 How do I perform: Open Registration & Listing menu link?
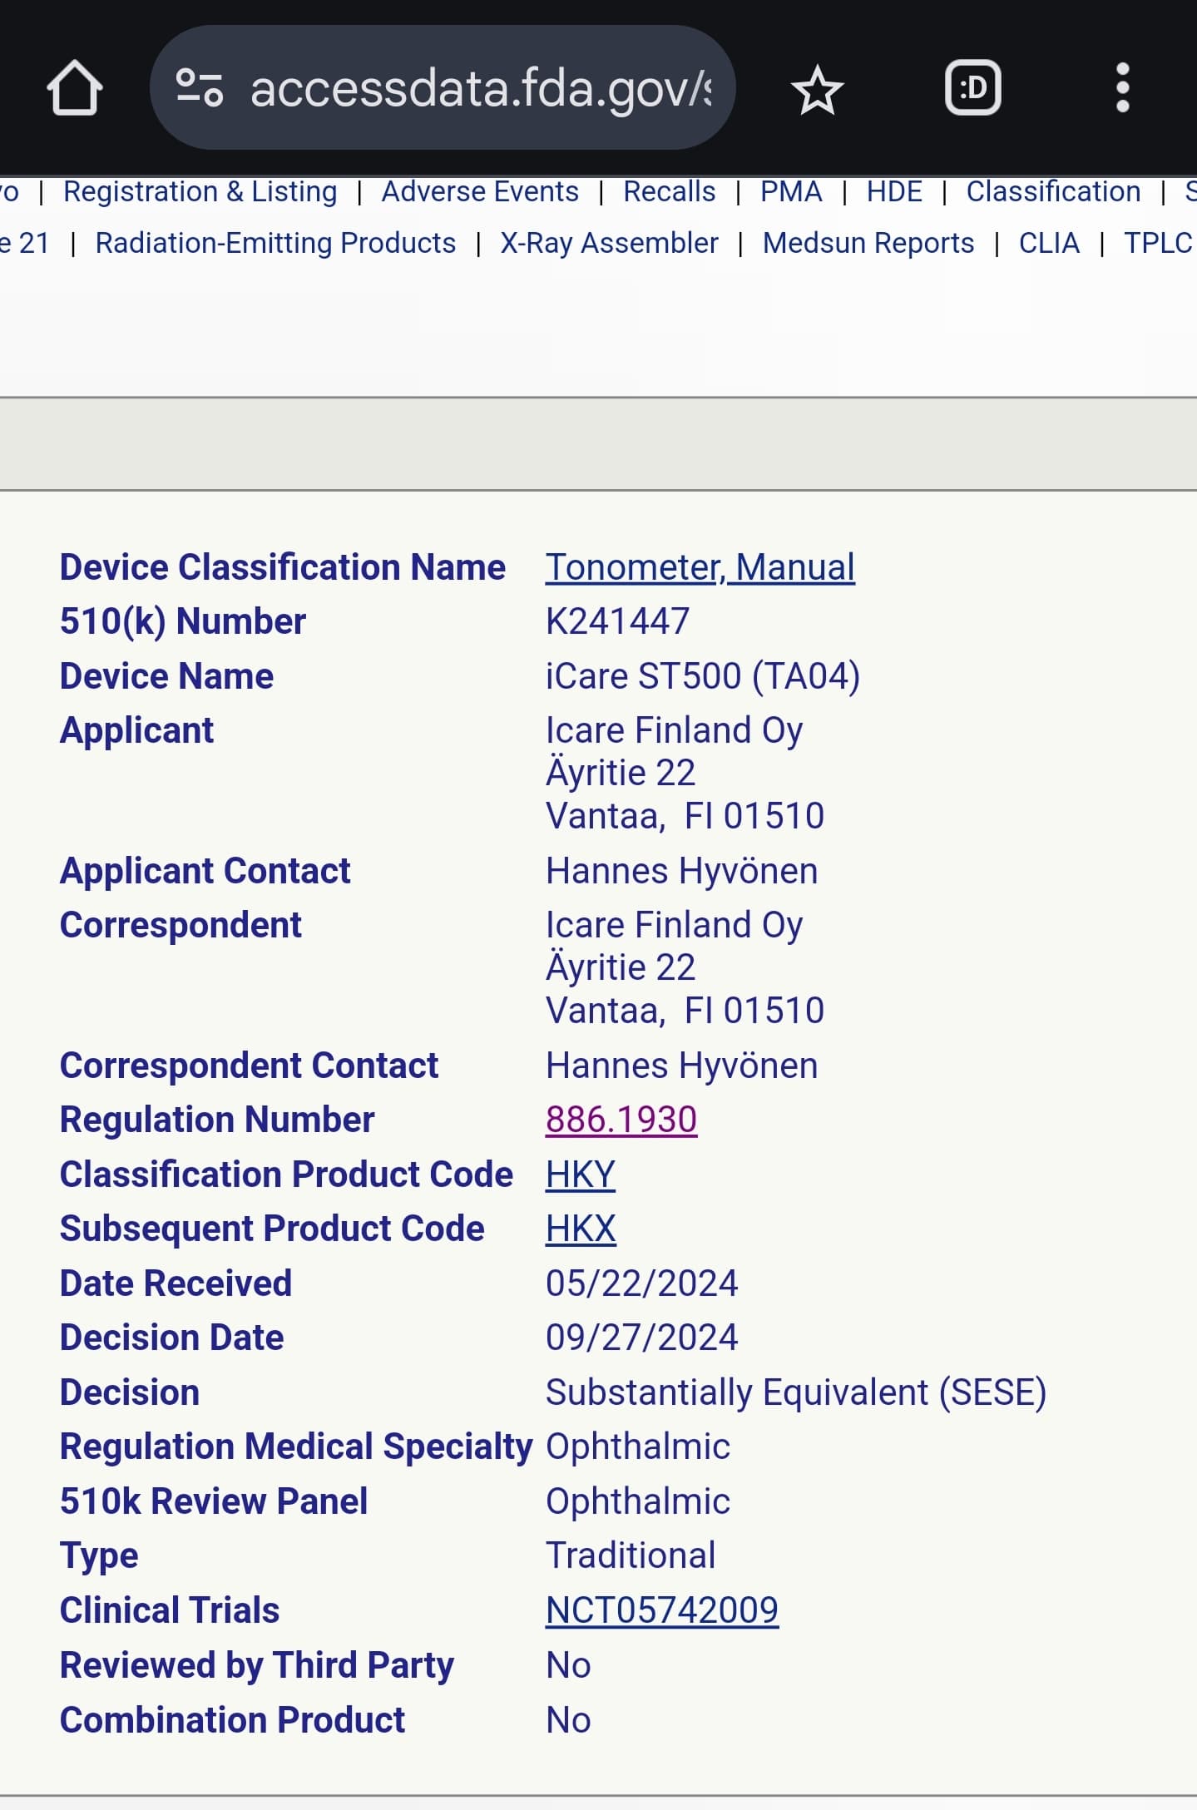[x=200, y=191]
